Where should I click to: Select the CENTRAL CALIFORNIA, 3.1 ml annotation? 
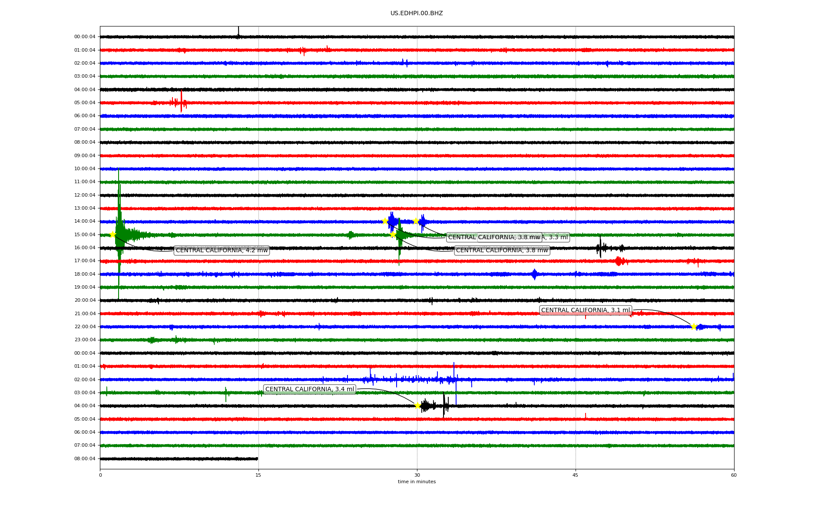(x=585, y=310)
